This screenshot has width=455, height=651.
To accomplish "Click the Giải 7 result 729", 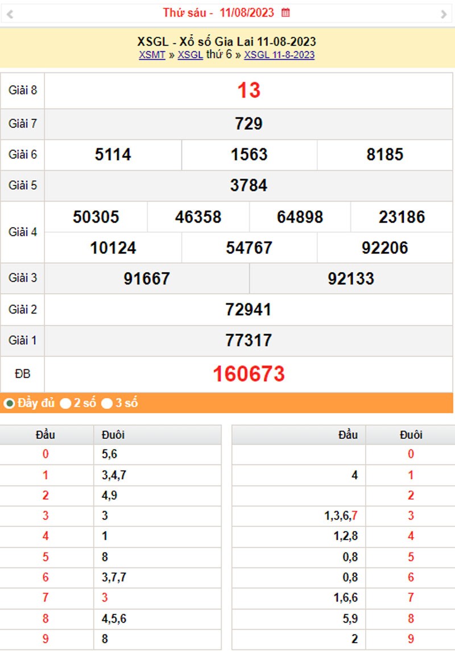I will tap(249, 123).
